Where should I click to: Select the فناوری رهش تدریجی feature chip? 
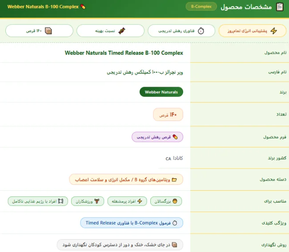click(181, 31)
